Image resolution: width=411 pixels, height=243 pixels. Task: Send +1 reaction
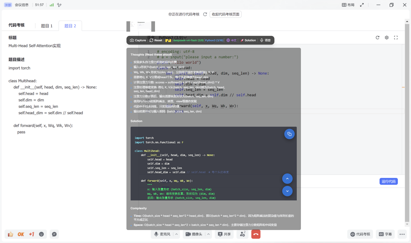pyautogui.click(x=31, y=234)
